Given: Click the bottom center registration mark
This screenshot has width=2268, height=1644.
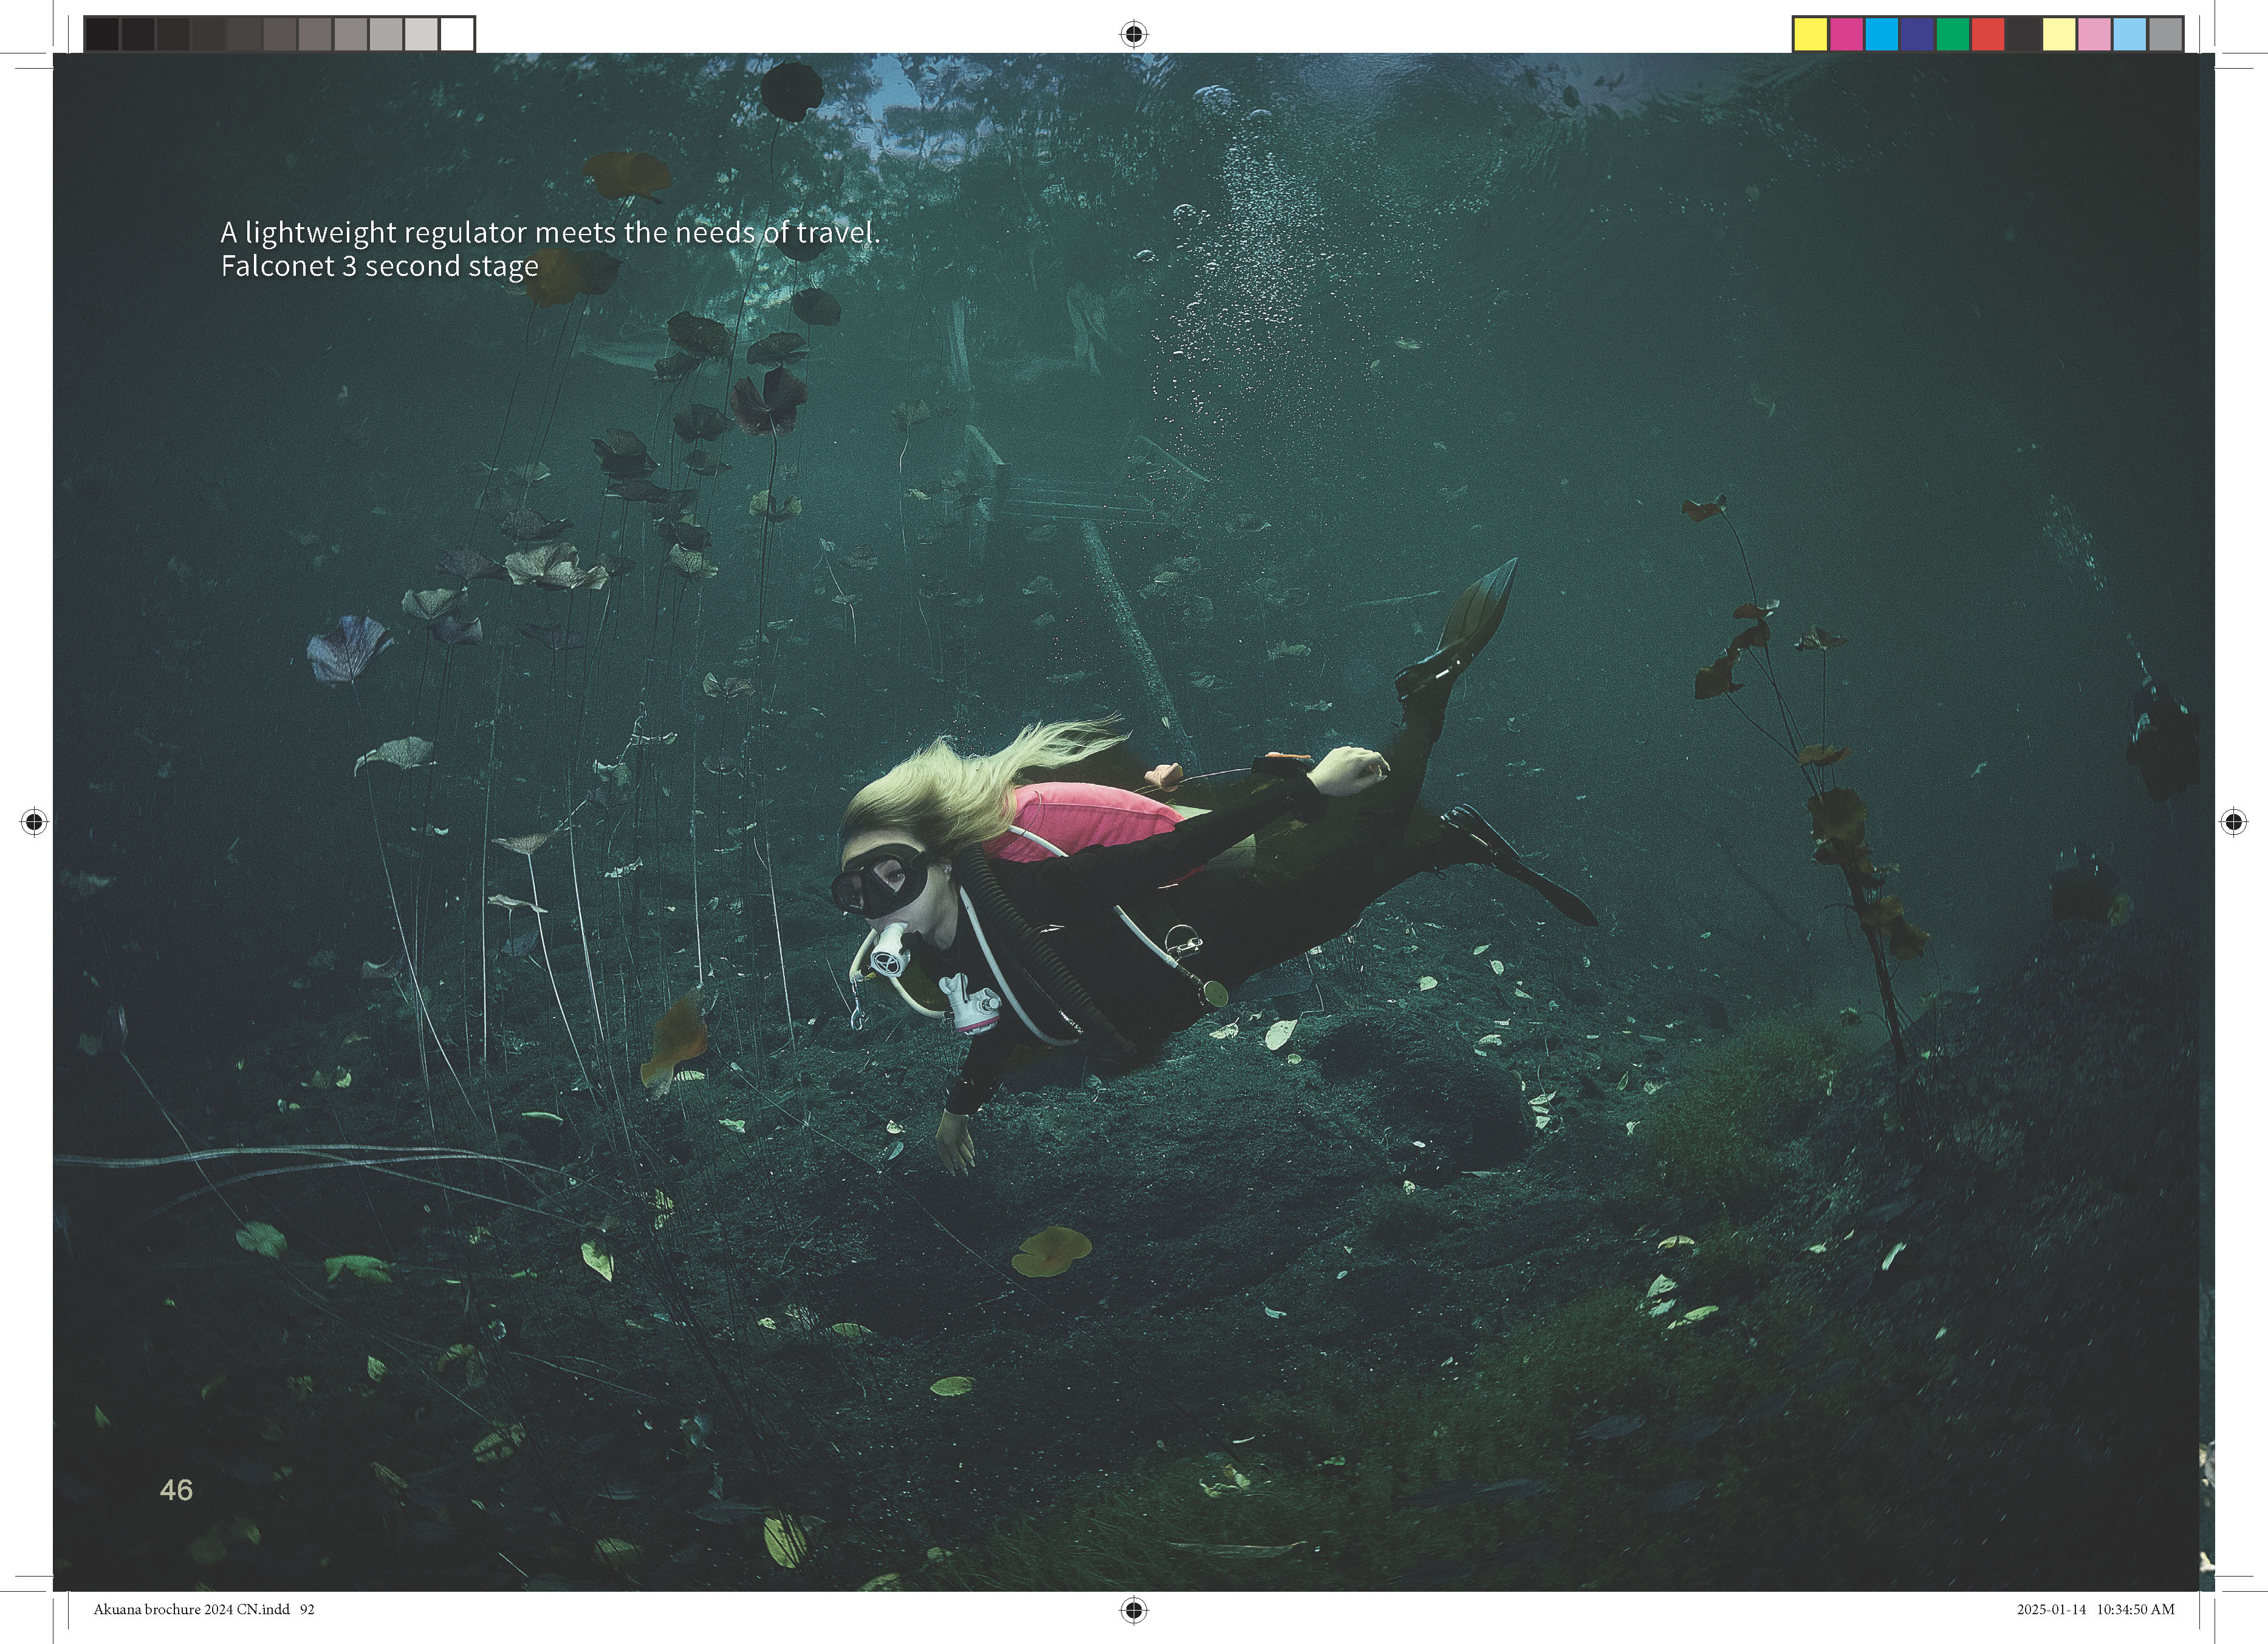Looking at the screenshot, I should pyautogui.click(x=1133, y=1609).
